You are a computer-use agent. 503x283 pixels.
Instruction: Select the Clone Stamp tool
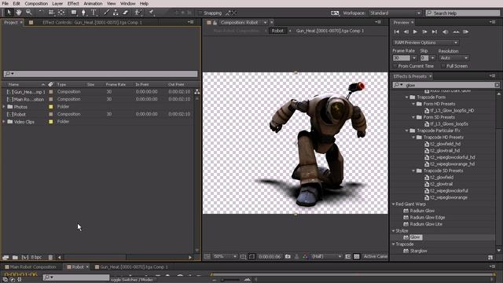[x=116, y=13]
